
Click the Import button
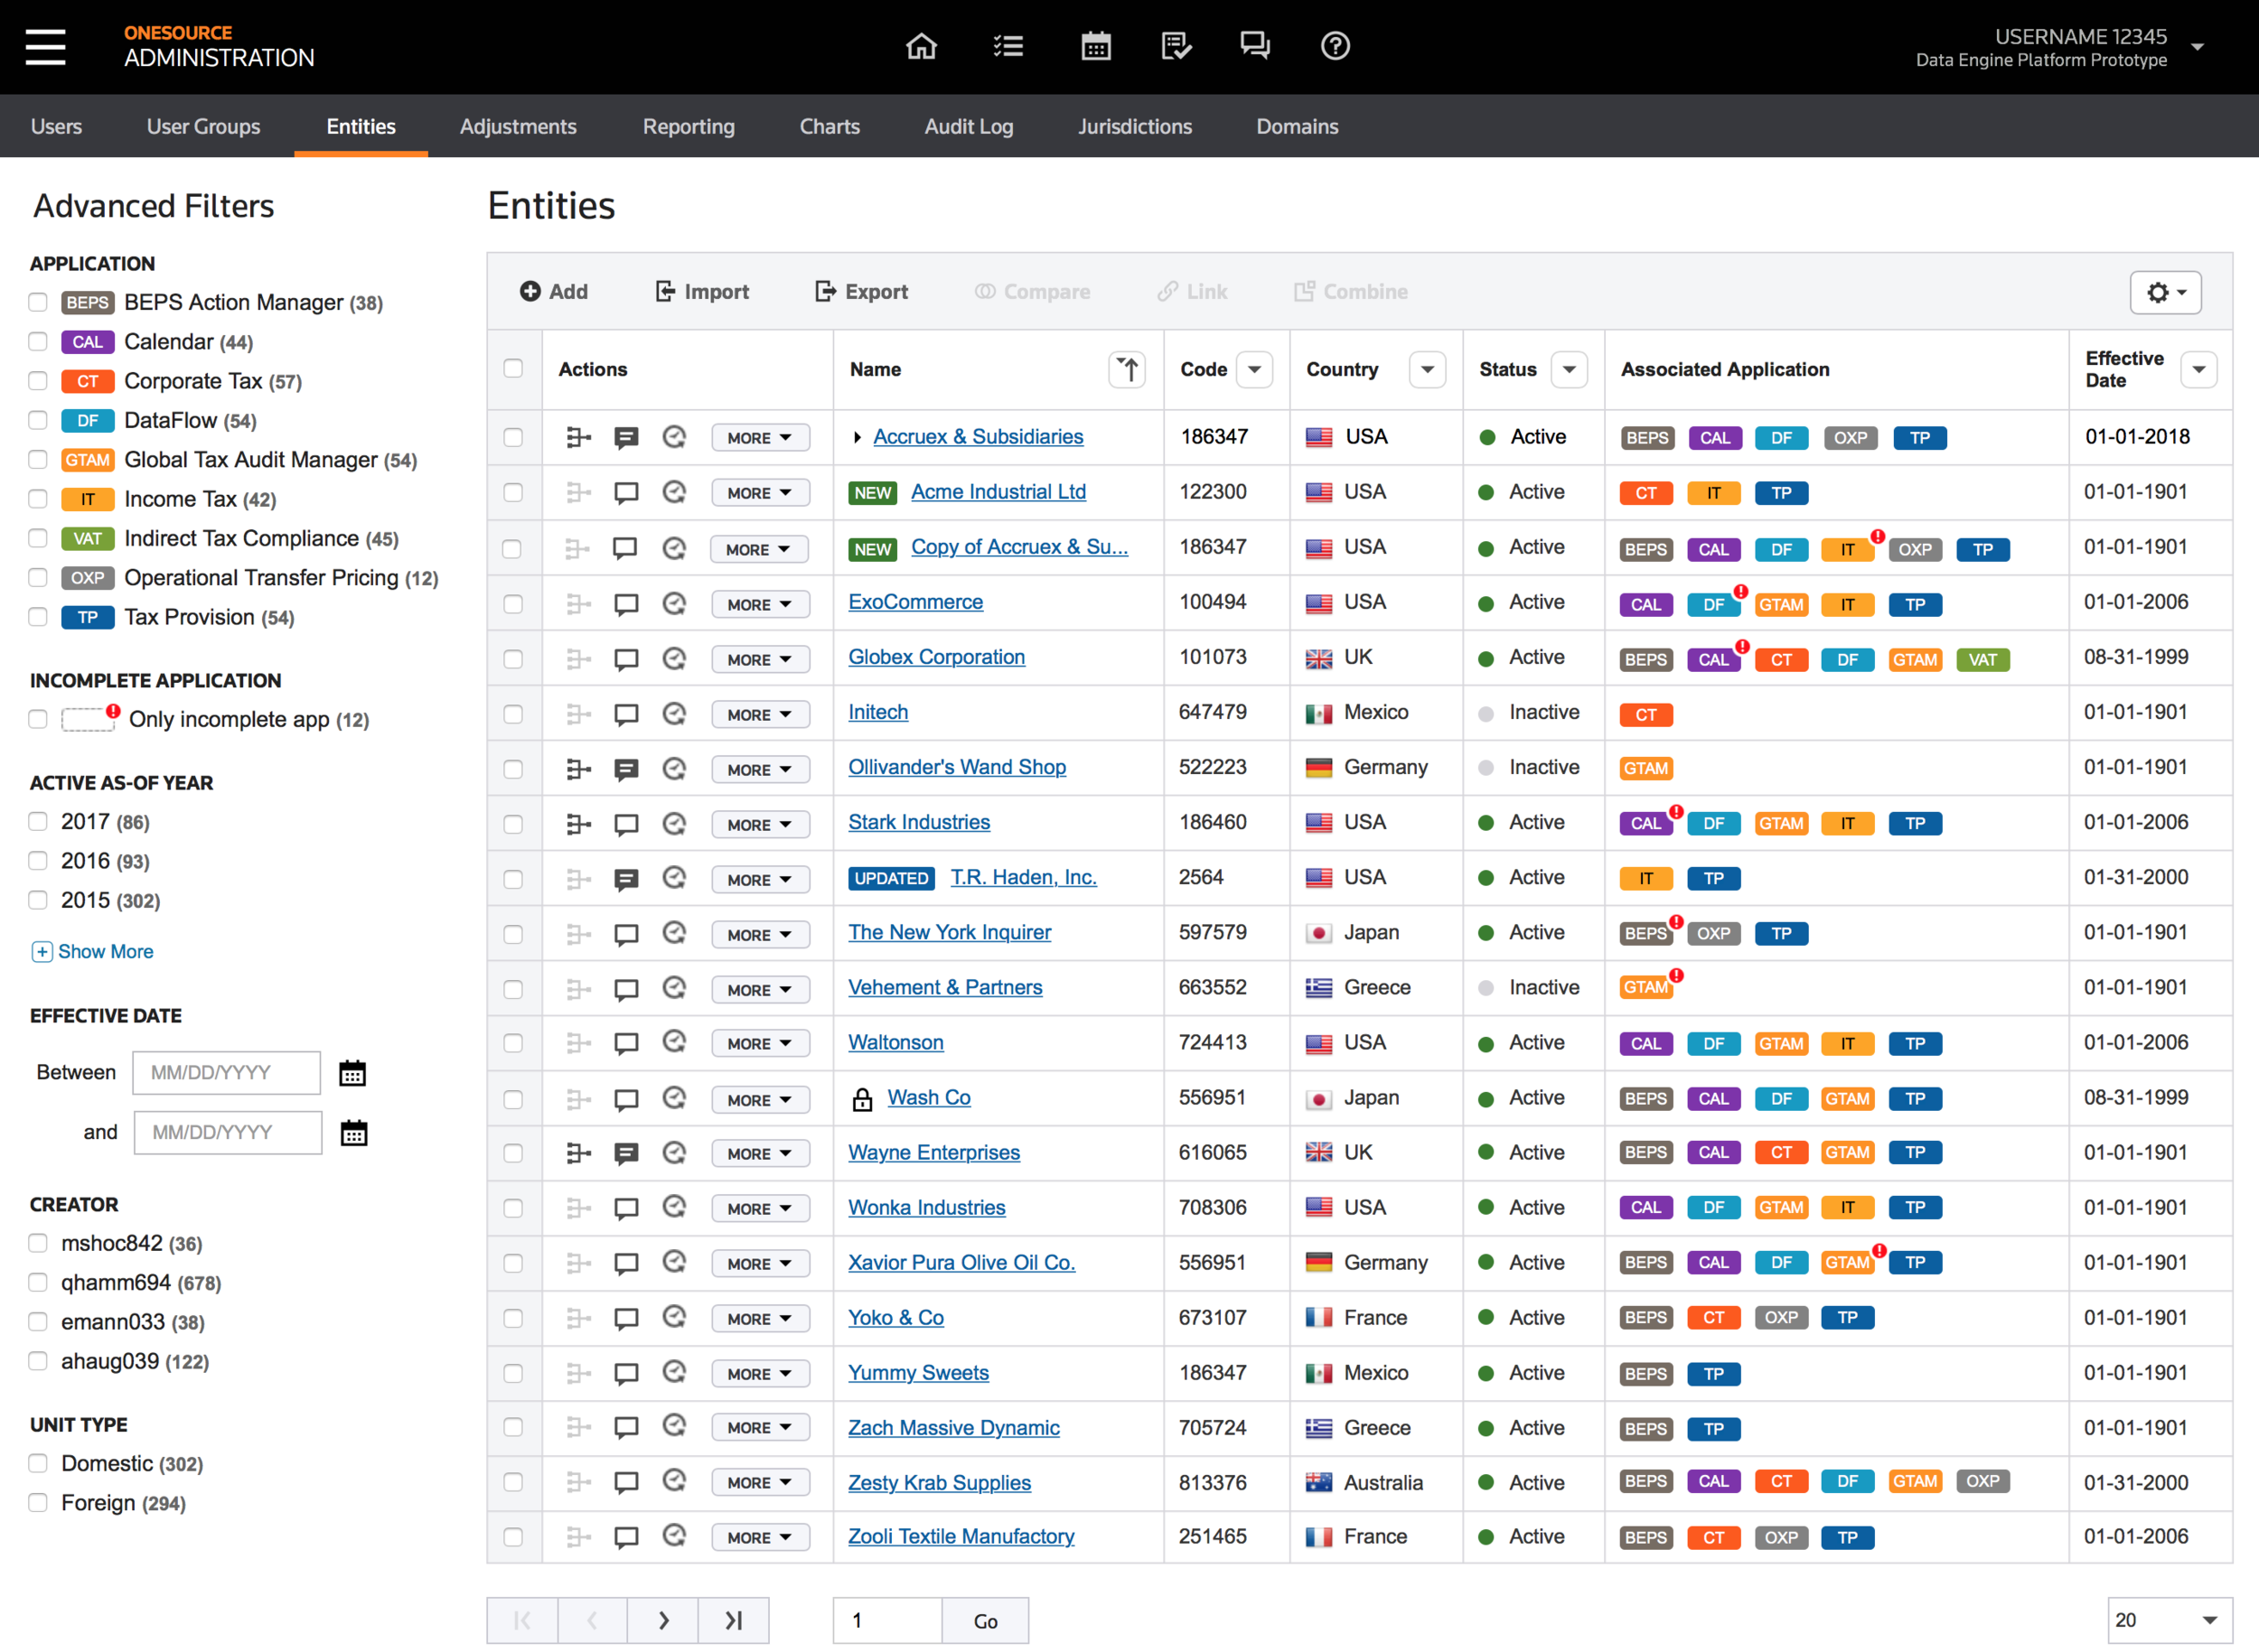coord(701,291)
